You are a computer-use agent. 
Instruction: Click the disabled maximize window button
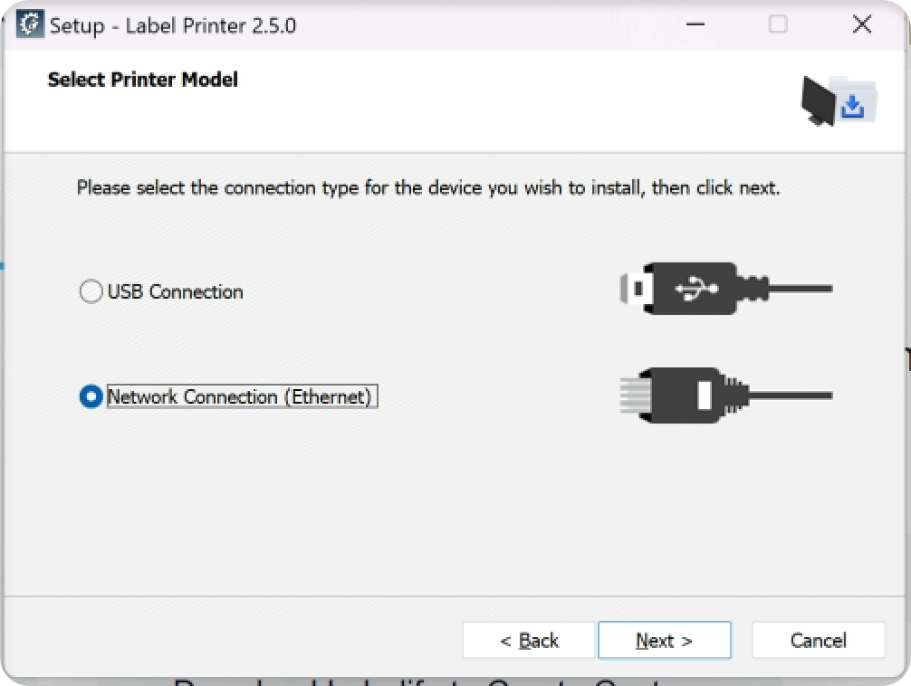pos(778,24)
